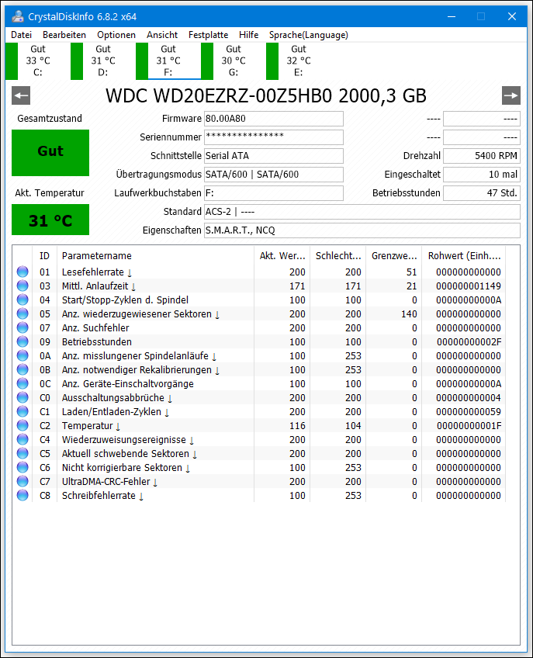The height and width of the screenshot is (658, 533).
Task: Open the Ansicht menu
Action: click(162, 35)
